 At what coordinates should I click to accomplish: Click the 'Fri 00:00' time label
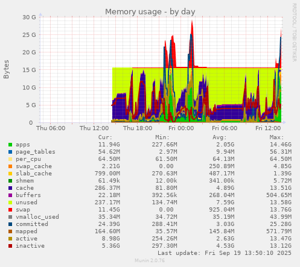click(181, 128)
